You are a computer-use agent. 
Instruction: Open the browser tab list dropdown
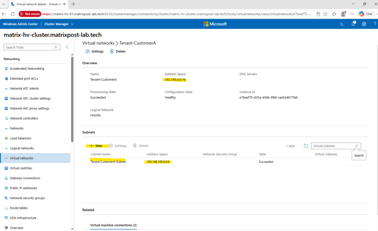click(x=4, y=4)
